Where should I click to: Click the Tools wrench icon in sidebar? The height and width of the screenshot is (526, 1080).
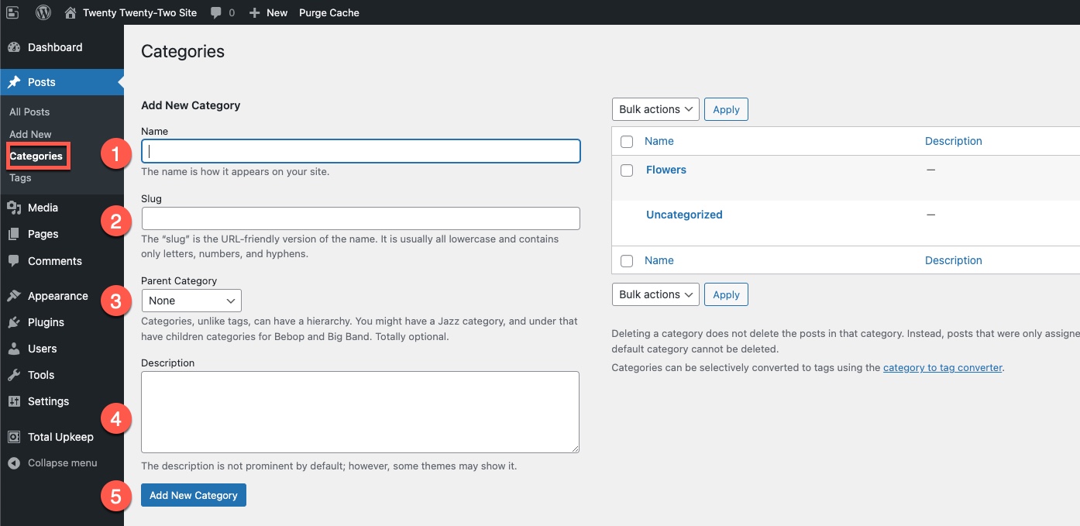coord(13,375)
